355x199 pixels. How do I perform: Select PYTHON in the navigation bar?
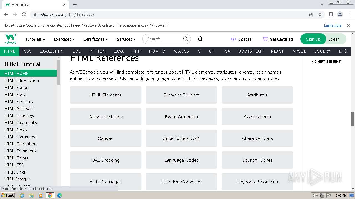click(97, 51)
